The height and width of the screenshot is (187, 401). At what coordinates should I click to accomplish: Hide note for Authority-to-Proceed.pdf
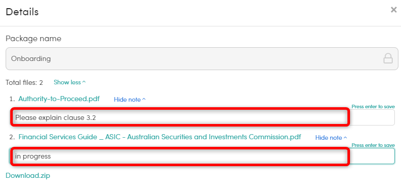130,100
